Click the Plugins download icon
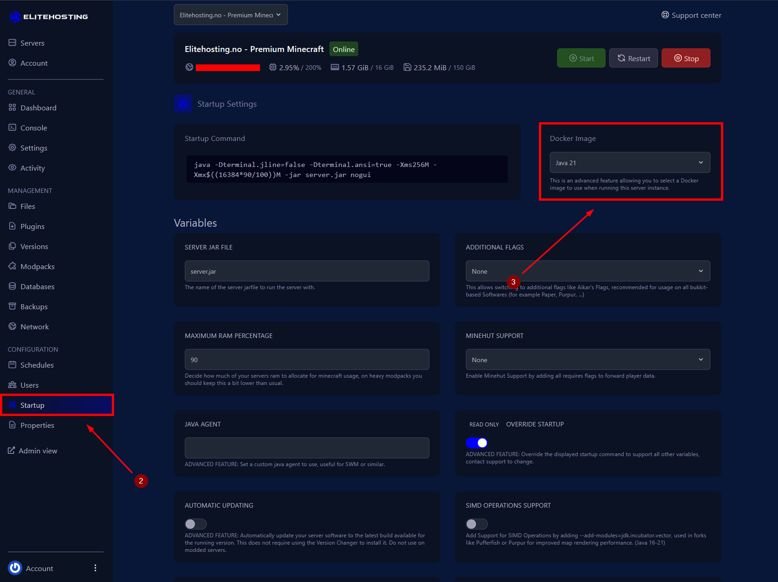778x582 pixels. (12, 226)
